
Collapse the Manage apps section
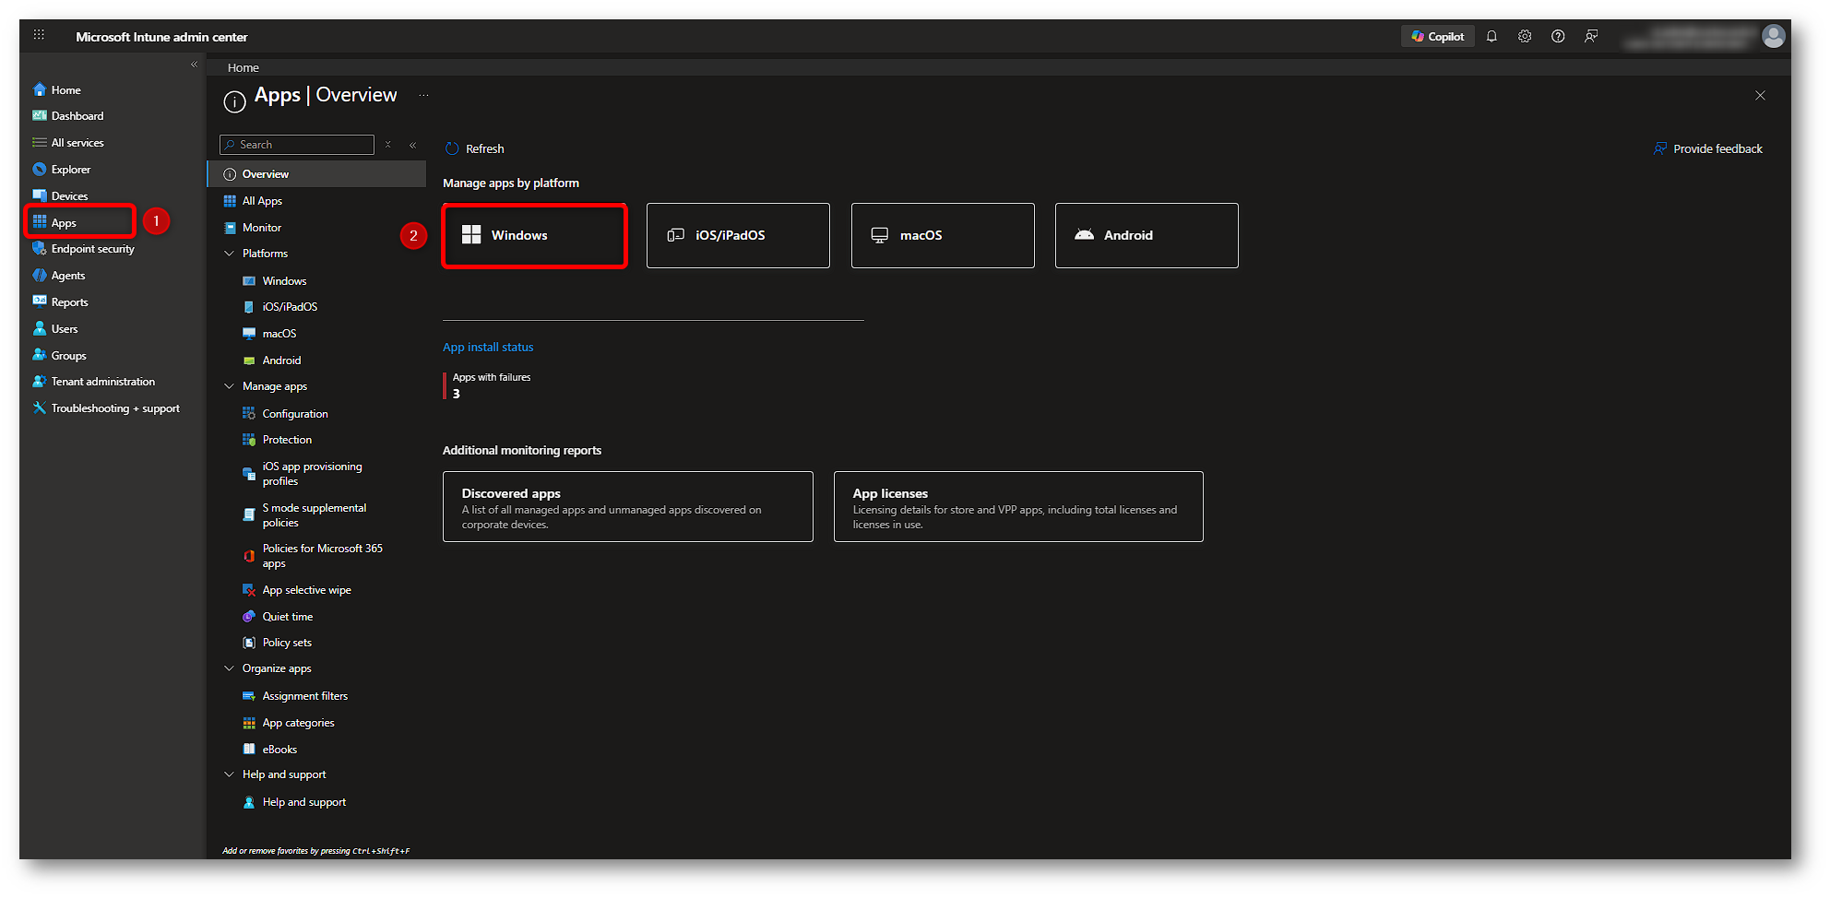230,386
